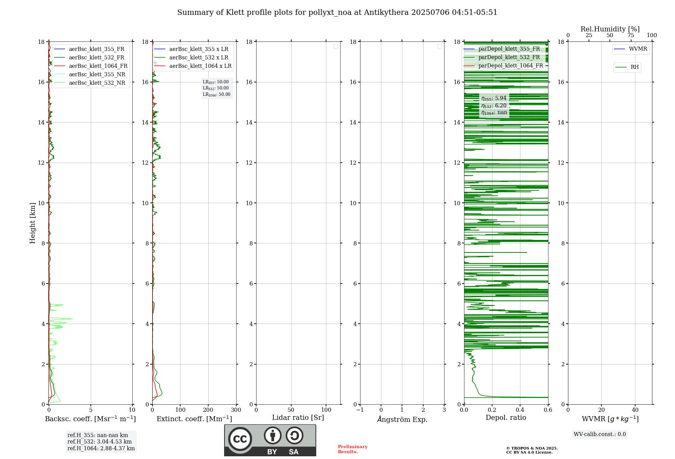The height and width of the screenshot is (459, 675).
Task: Click the aerBsc_klett_1064_FR legend entry
Action: [x=91, y=66]
